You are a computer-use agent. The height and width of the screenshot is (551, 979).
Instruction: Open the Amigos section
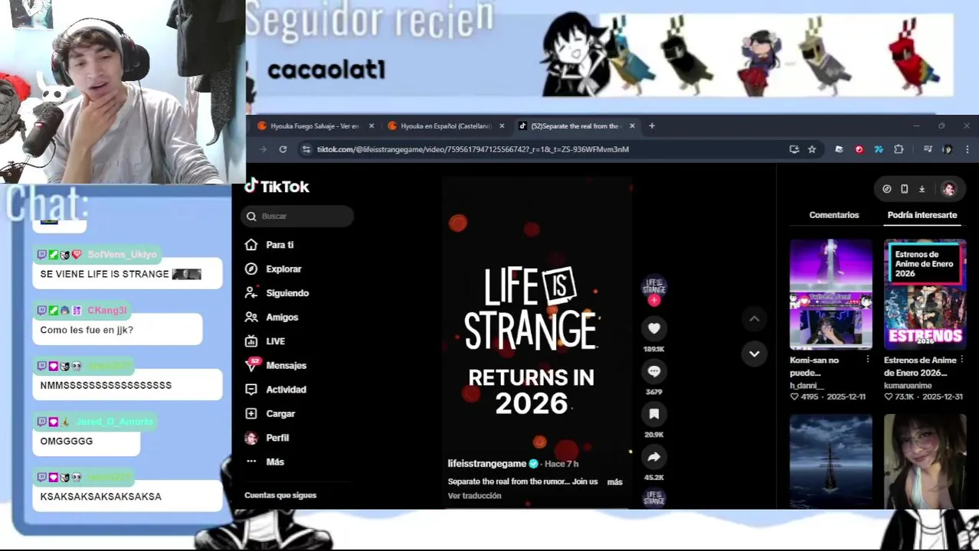(x=272, y=317)
